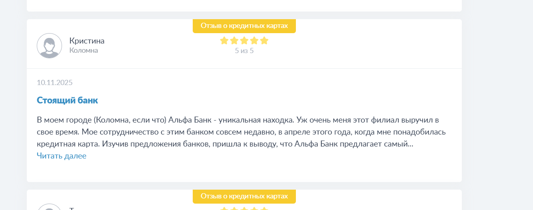This screenshot has height=210, width=533.
Task: Click the city label 'Коломна'
Action: point(84,50)
